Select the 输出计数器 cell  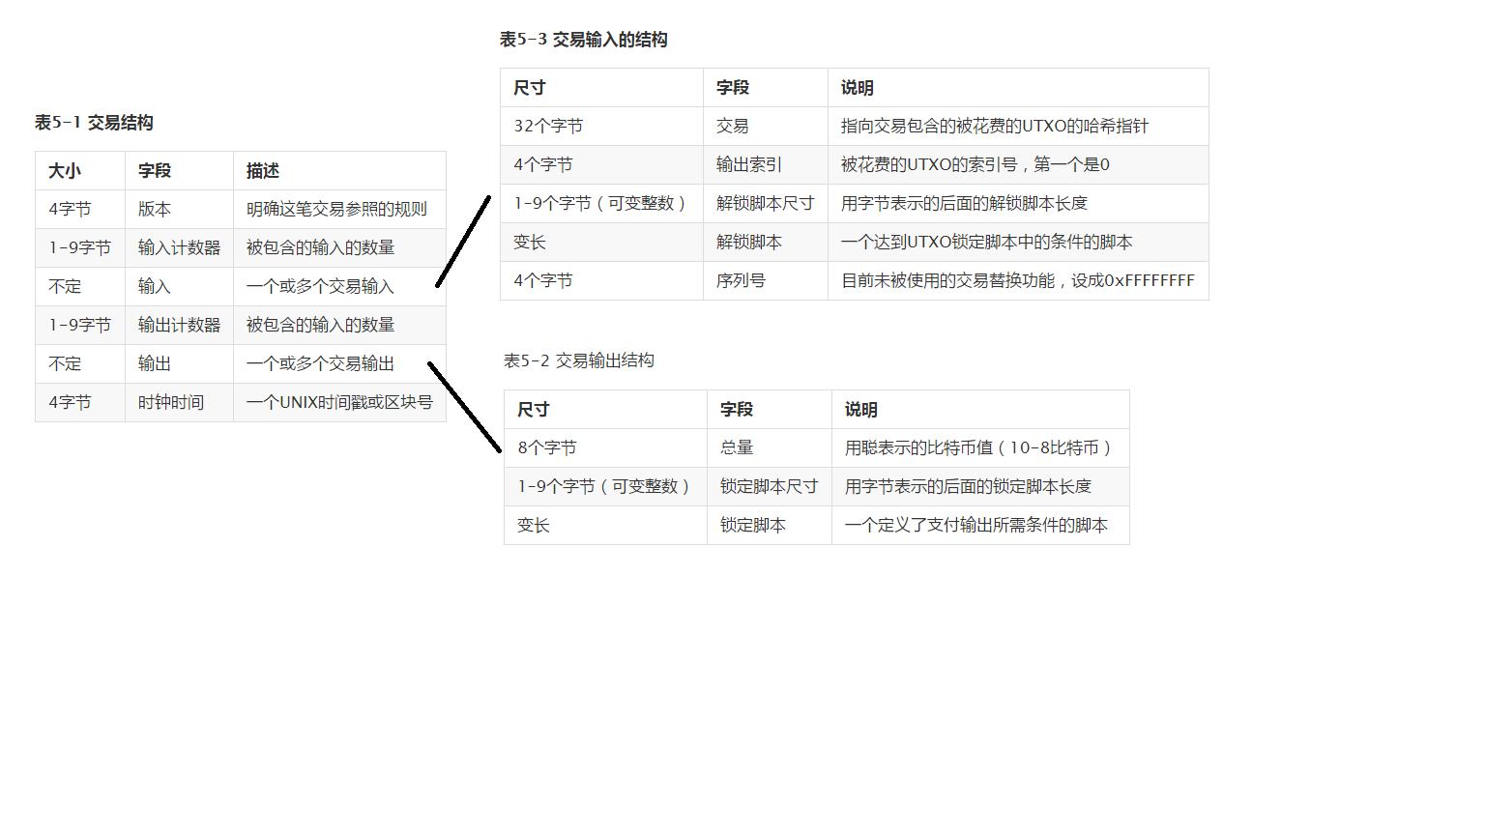[179, 326]
